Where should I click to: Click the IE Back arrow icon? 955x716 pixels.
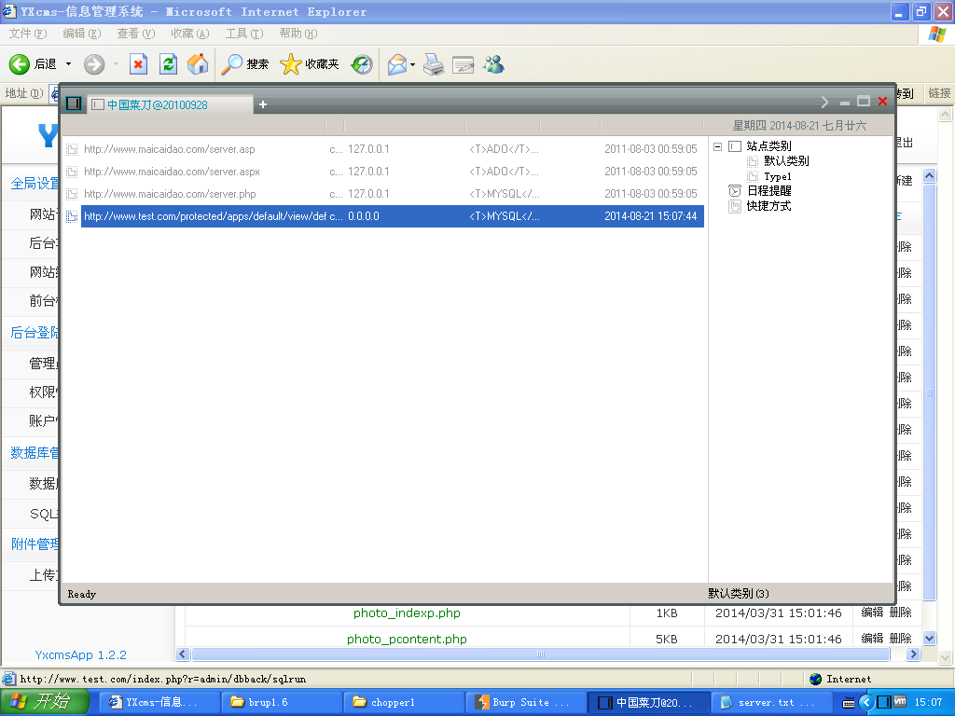coord(19,64)
